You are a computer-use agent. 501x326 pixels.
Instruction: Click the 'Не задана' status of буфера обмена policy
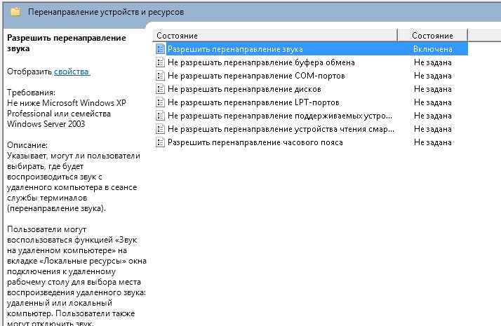click(x=432, y=62)
